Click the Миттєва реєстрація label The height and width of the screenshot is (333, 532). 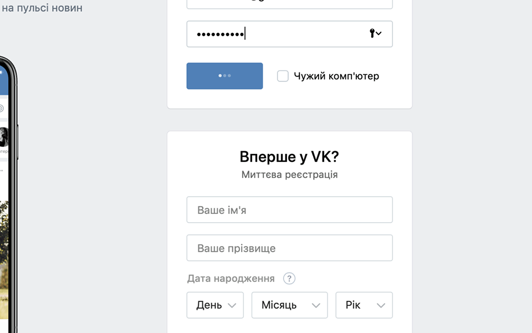(x=289, y=175)
